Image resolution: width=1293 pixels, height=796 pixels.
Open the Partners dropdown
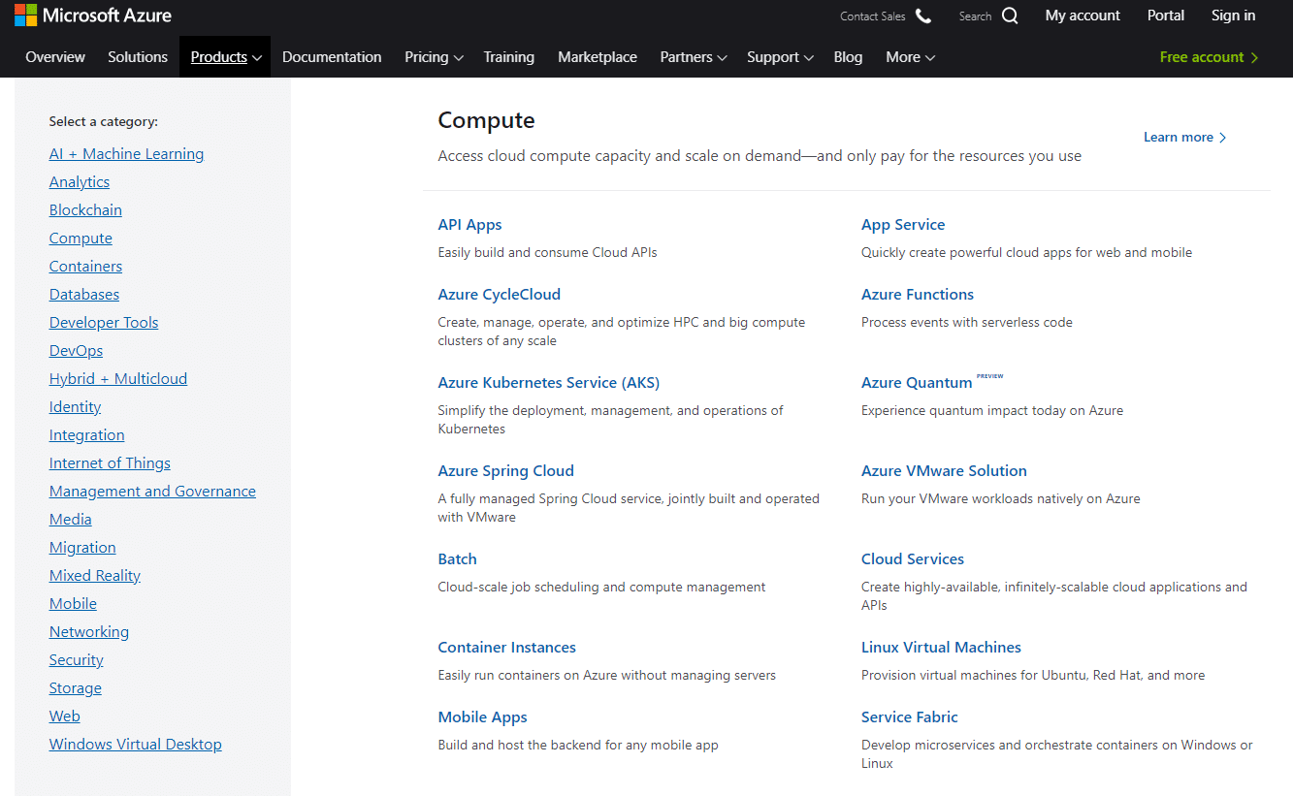coord(693,57)
